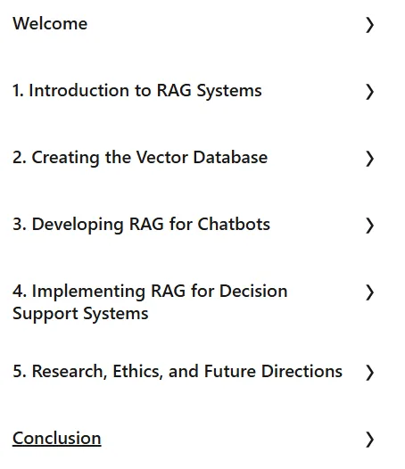Image resolution: width=405 pixels, height=469 pixels.
Task: Click the chevron arrow next to Conclusion
Action: 369,440
